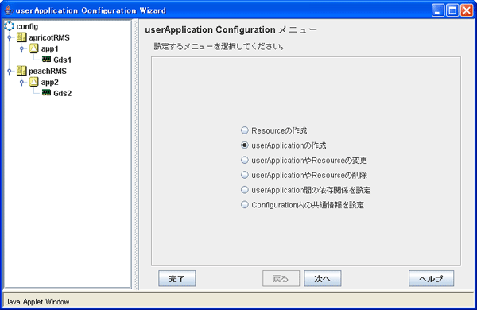Click the peachRMS cluster icon
Image resolution: width=477 pixels, height=310 pixels.
tap(21, 71)
